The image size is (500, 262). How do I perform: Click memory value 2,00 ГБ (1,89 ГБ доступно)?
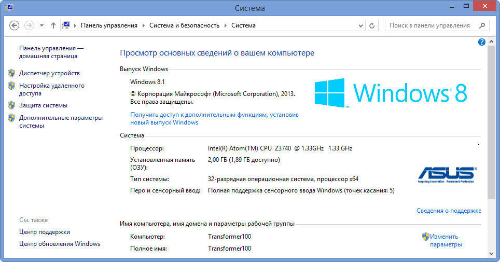click(244, 160)
